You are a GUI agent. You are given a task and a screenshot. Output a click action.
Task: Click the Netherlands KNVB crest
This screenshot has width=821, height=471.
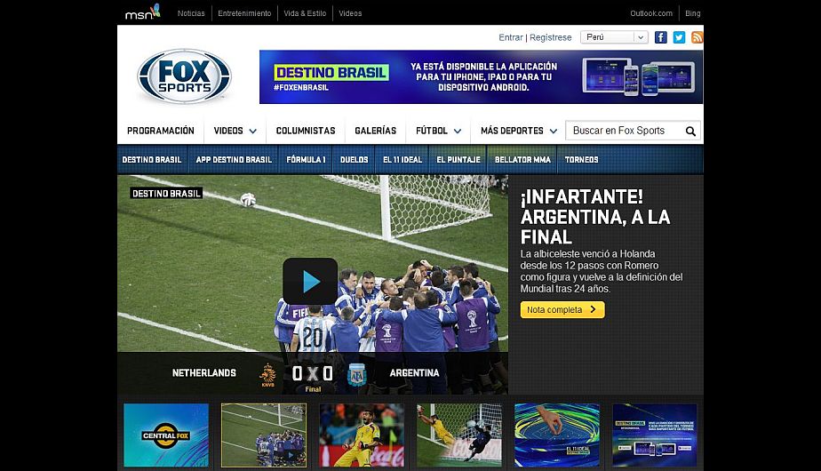[x=267, y=375]
